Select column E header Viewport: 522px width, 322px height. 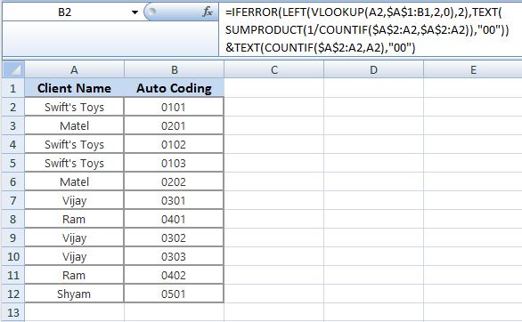[x=473, y=69]
